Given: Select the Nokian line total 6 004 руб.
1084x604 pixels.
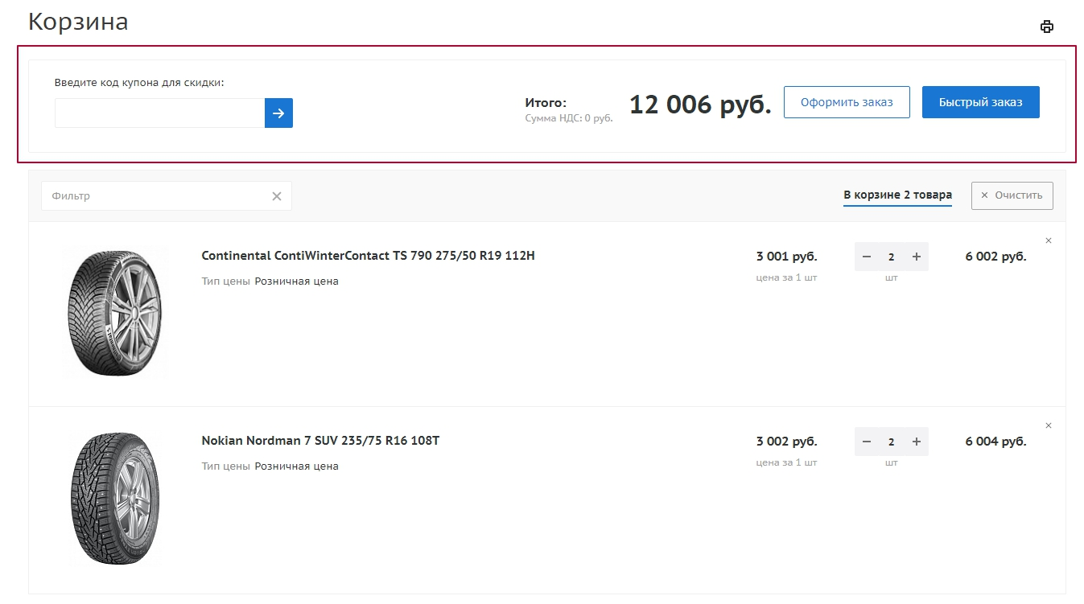Looking at the screenshot, I should tap(995, 442).
